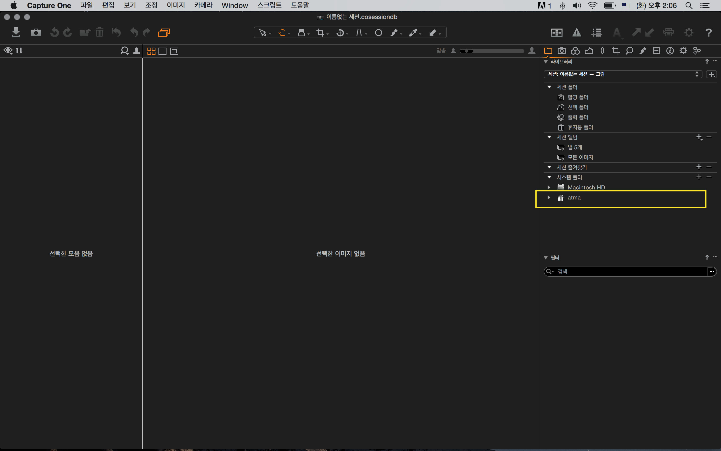This screenshot has height=451, width=721.
Task: Open the 이미지 menu
Action: click(175, 5)
